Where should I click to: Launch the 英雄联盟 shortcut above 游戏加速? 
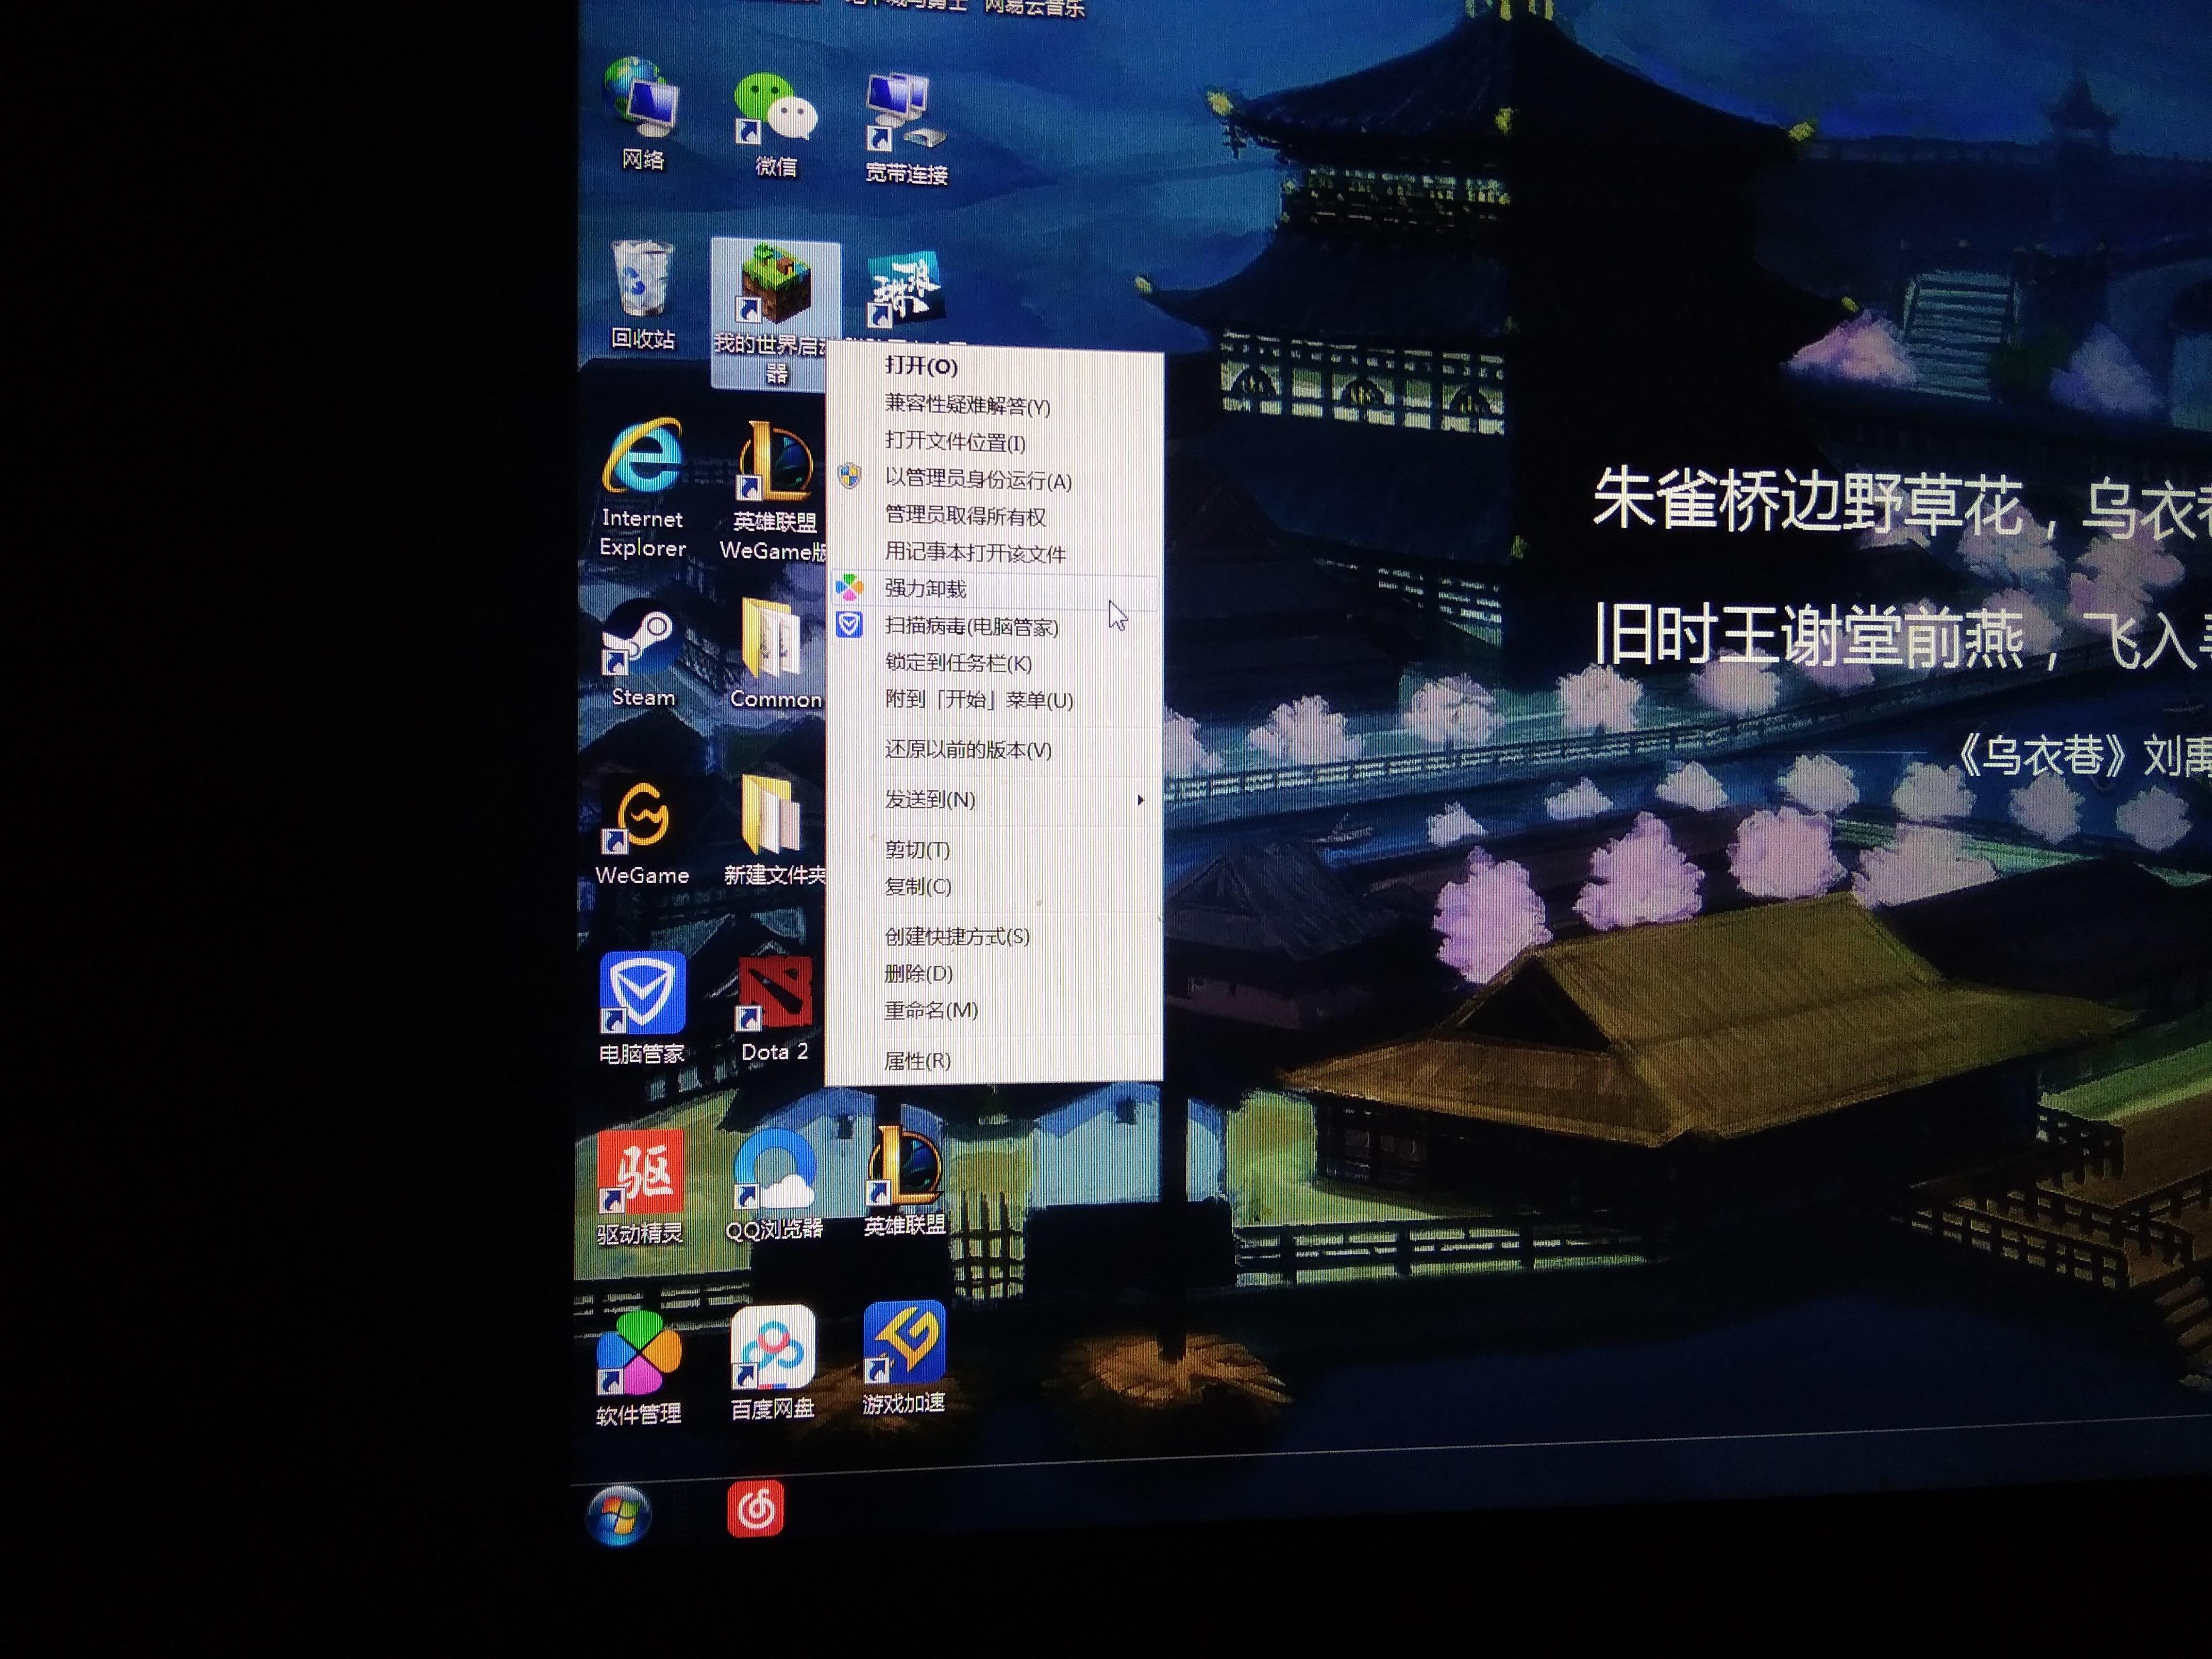coord(904,1181)
